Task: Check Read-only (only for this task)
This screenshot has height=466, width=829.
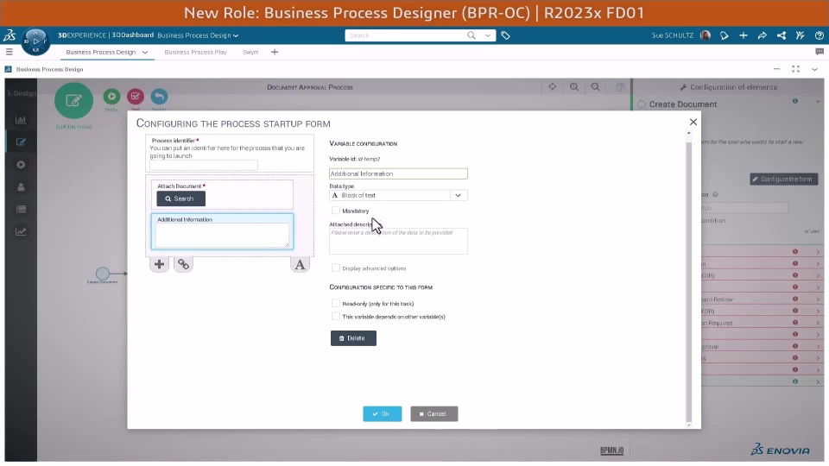Action: [335, 303]
